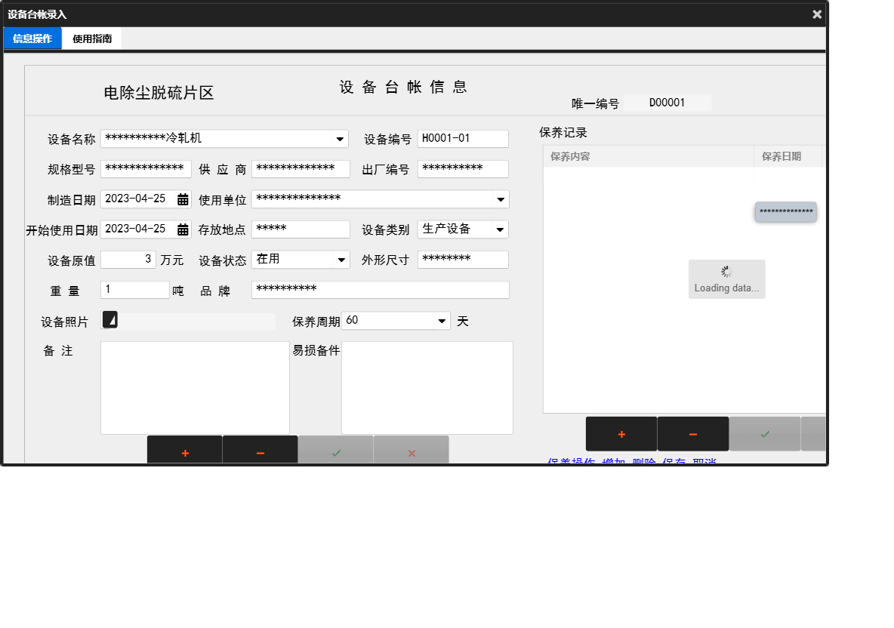894x628 pixels.
Task: Click the 设备照片 photo thumbnail icon
Action: coord(110,320)
